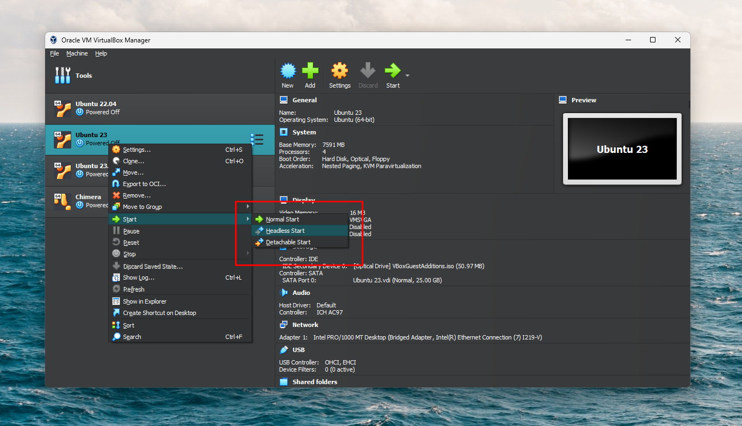742x426 pixels.
Task: Click Discard Saved State... menu entry
Action: (x=180, y=267)
